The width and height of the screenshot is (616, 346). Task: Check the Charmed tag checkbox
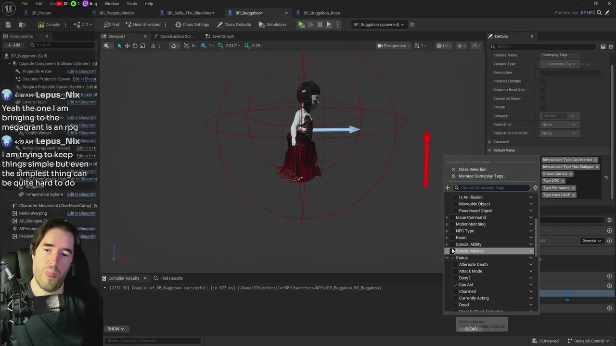[456, 292]
